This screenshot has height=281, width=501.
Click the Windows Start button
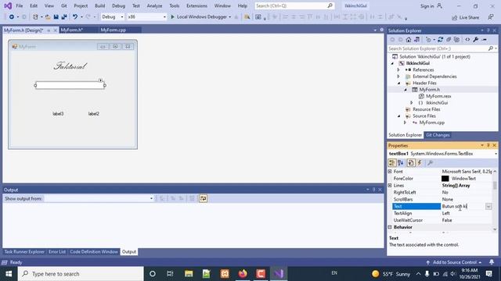(x=9, y=274)
